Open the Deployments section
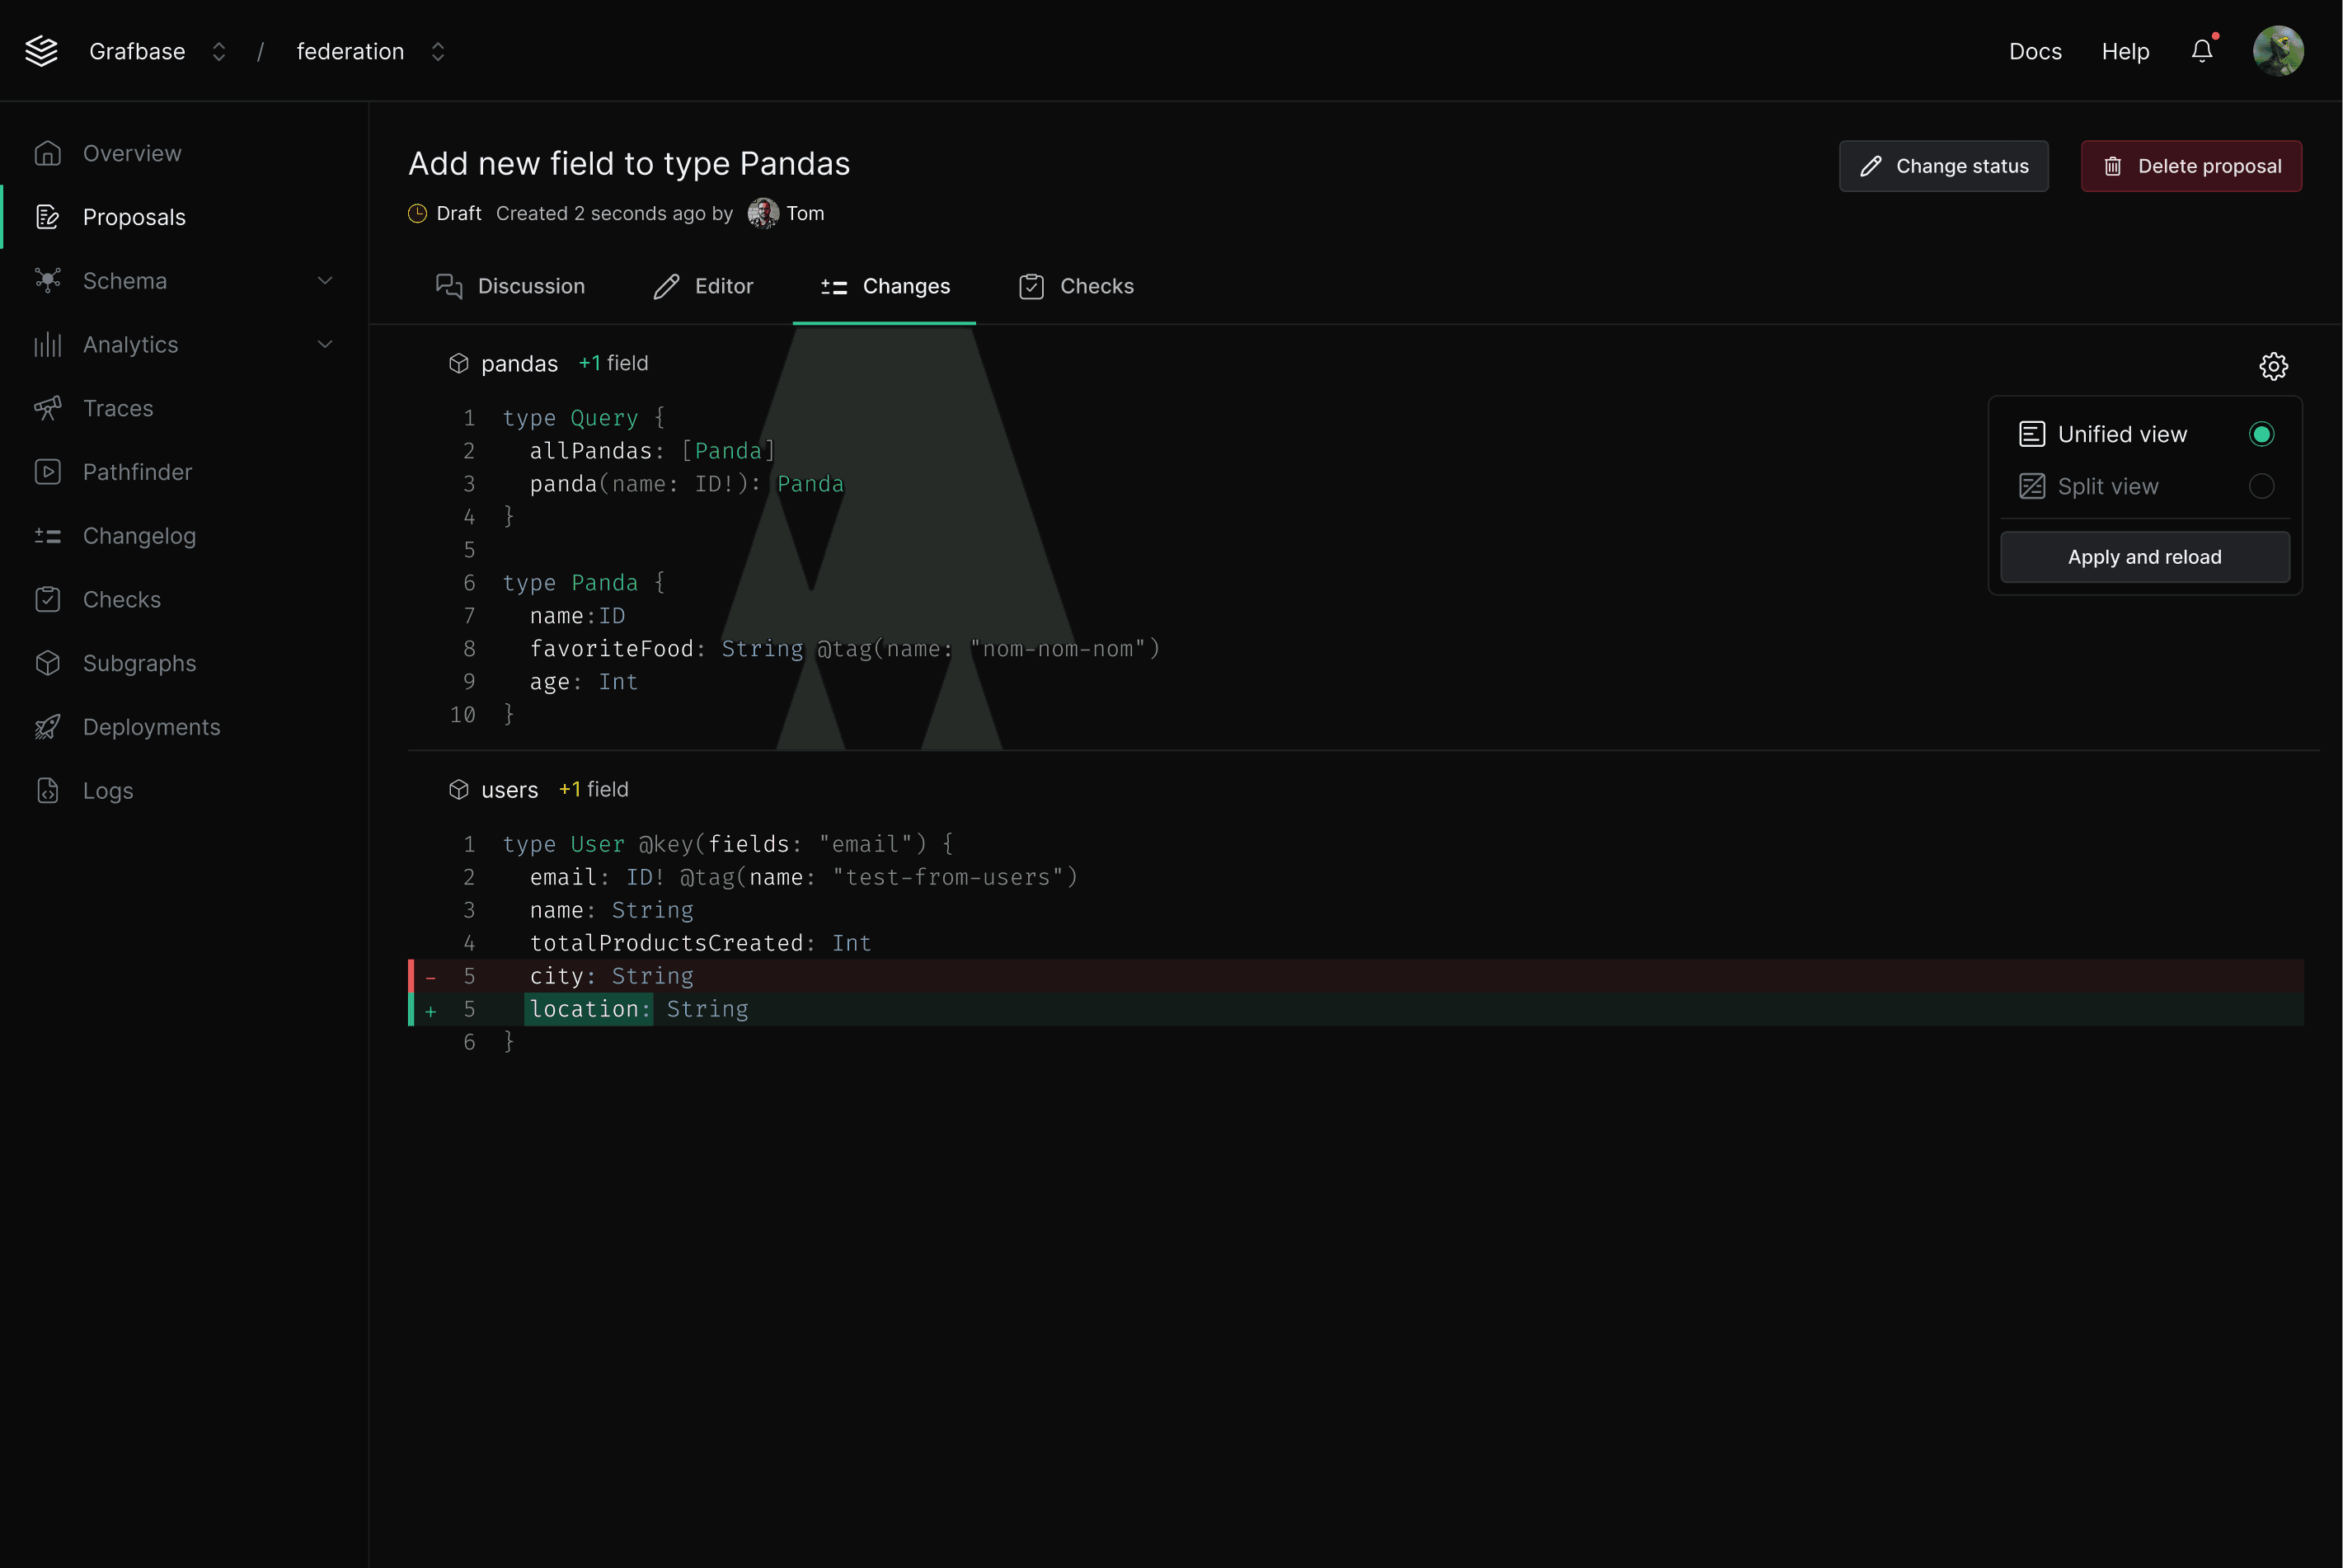Screen dimensions: 2343x1568 pyautogui.click(x=151, y=727)
